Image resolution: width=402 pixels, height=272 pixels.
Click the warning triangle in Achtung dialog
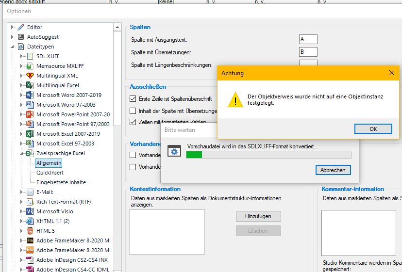235,100
